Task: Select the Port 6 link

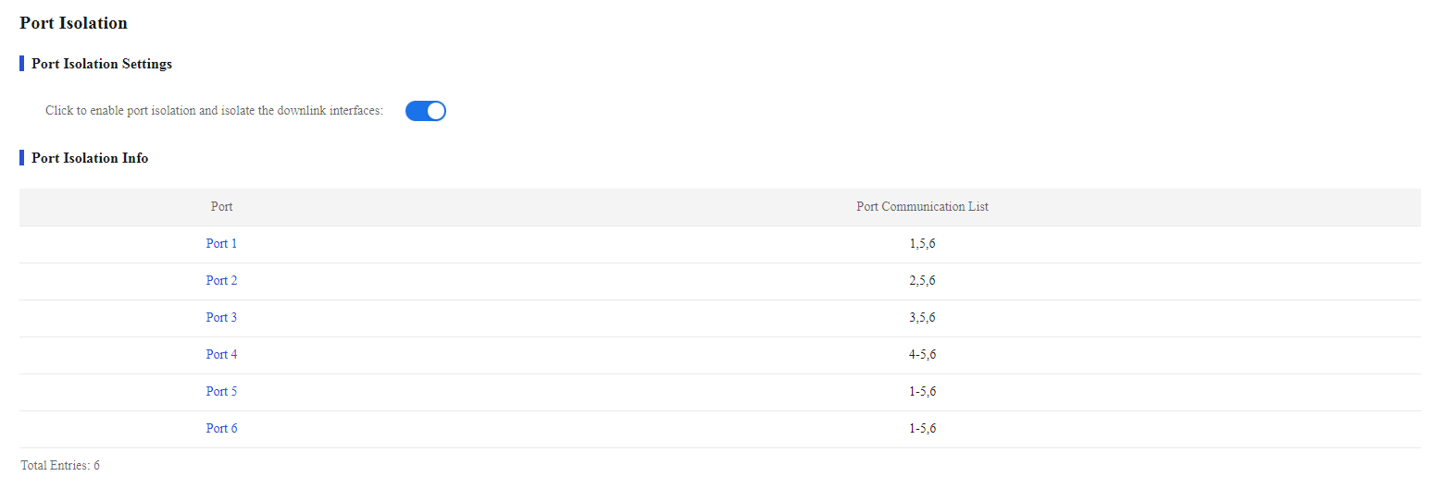Action: click(221, 429)
